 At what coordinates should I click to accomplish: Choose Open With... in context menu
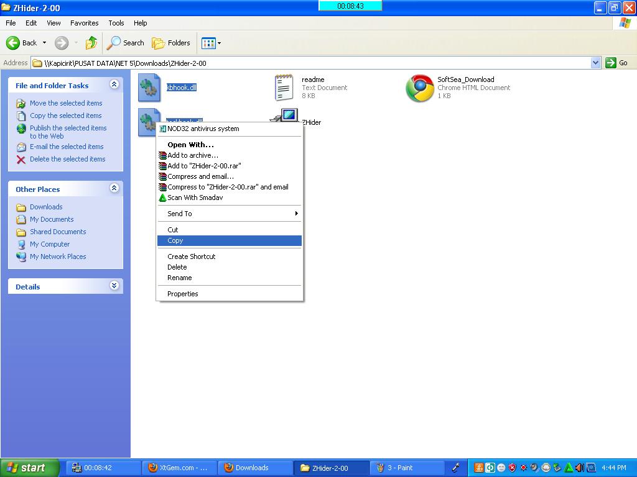click(x=230, y=145)
